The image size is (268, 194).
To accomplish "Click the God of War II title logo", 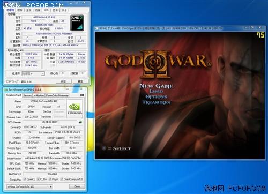I will [x=158, y=64].
